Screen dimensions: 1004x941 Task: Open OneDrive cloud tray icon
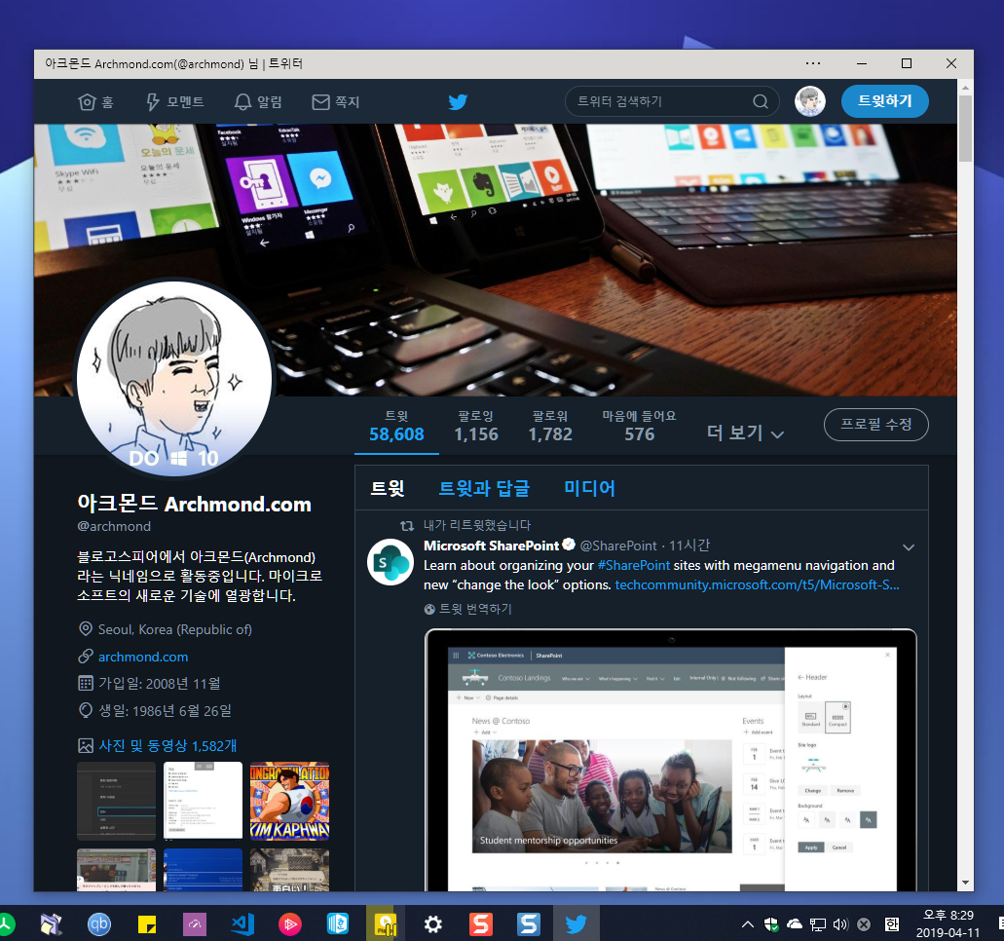pyautogui.click(x=795, y=923)
